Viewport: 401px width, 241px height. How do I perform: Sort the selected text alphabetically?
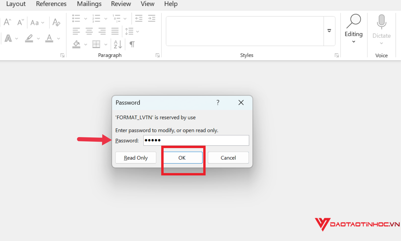pos(118,44)
